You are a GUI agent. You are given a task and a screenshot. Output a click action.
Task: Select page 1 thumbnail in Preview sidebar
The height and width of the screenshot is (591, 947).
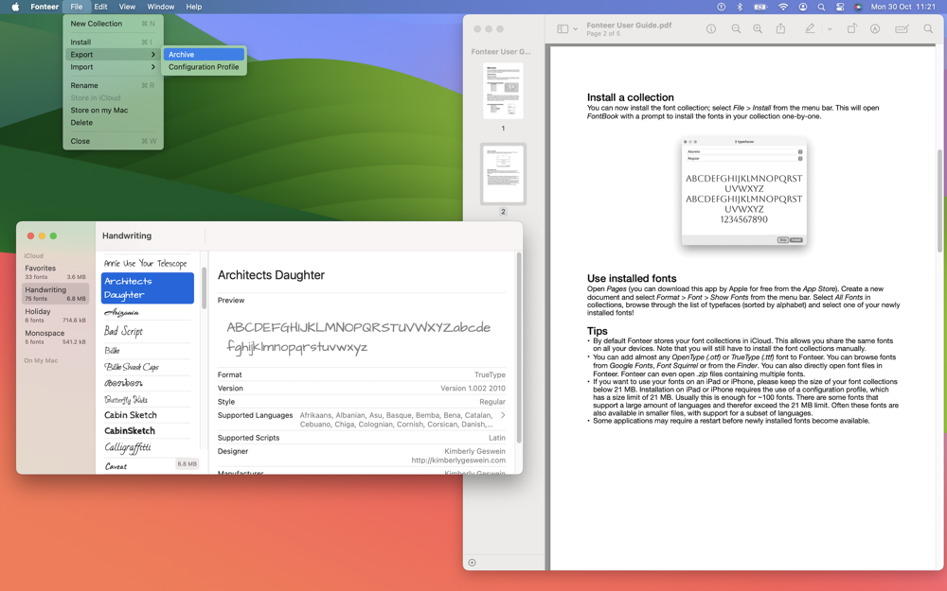503,91
